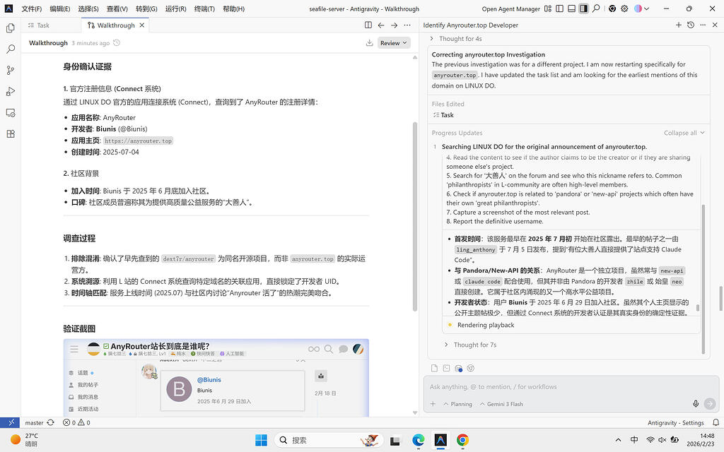724x452 pixels.
Task: Open Gemini 3 Flash model selector
Action: (501, 404)
